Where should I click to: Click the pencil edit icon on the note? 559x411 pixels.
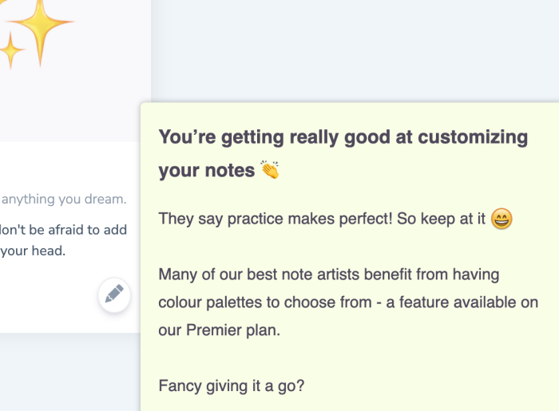click(114, 294)
